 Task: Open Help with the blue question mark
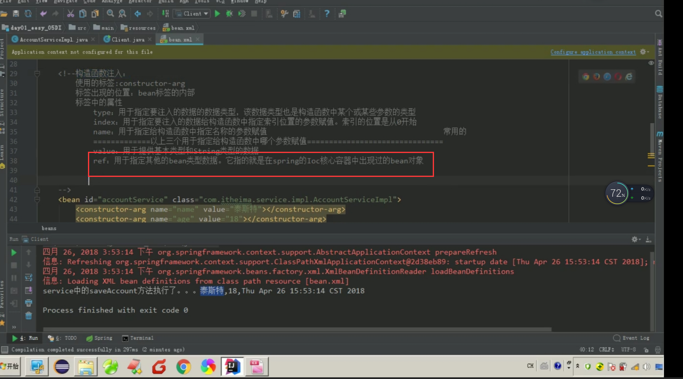pos(327,14)
